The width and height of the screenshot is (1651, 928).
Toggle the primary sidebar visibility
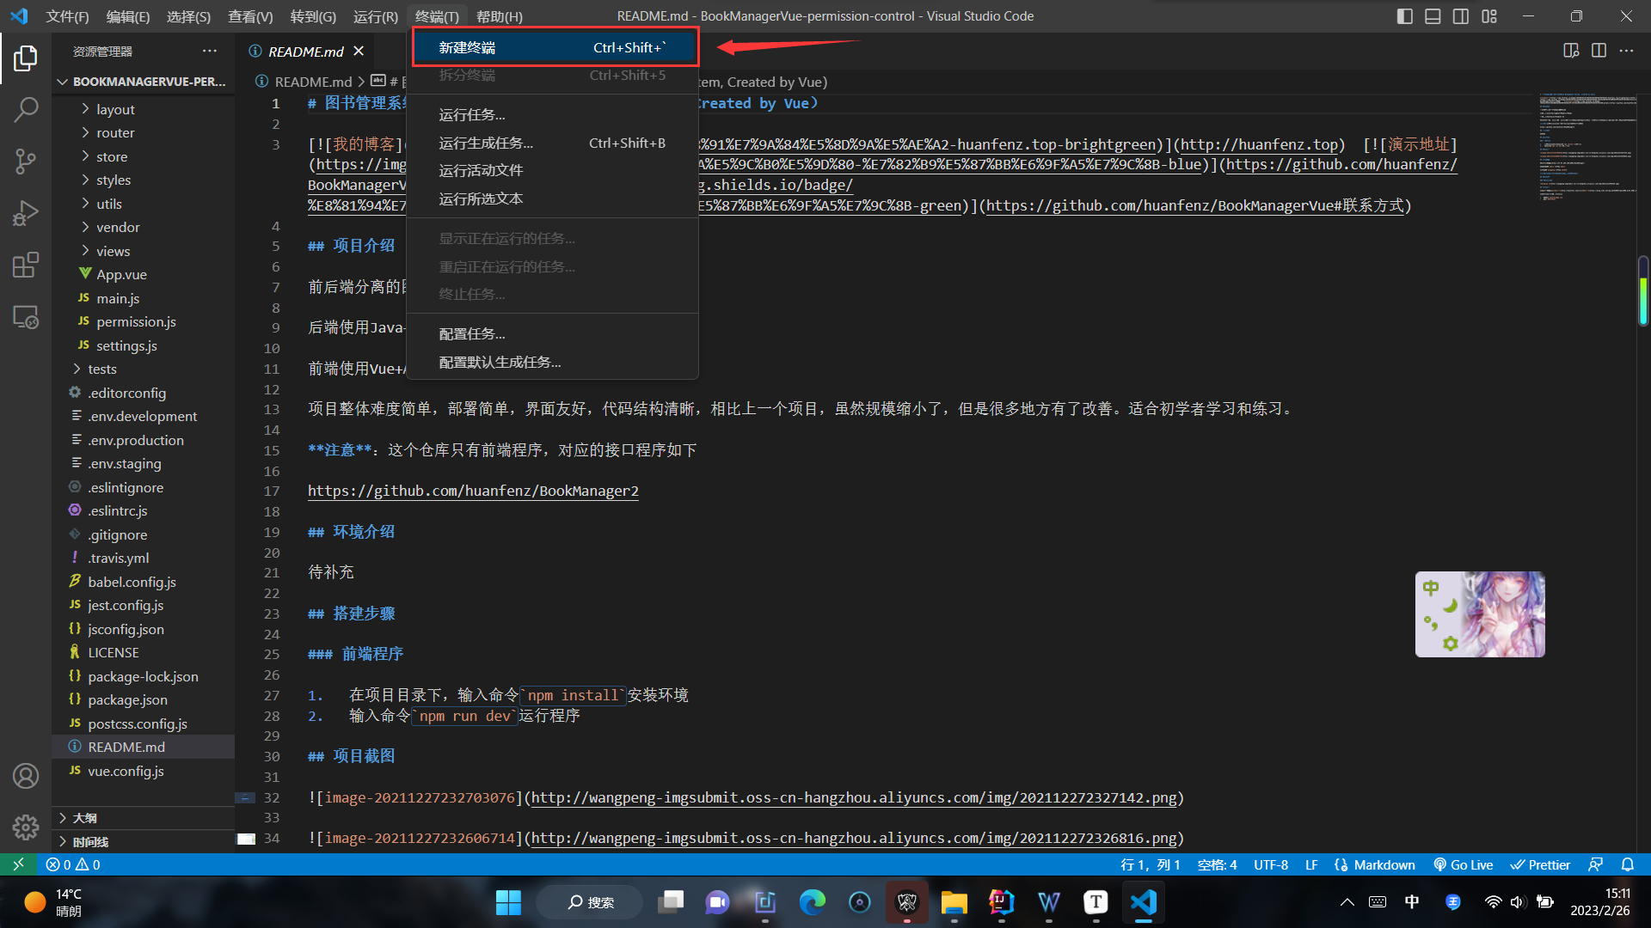(x=1405, y=15)
